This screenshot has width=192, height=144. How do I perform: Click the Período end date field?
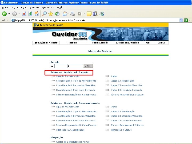[x=76, y=66]
